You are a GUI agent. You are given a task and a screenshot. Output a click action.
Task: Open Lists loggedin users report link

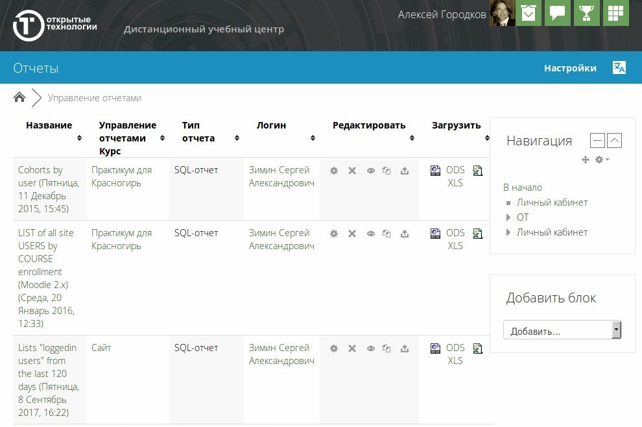point(49,380)
